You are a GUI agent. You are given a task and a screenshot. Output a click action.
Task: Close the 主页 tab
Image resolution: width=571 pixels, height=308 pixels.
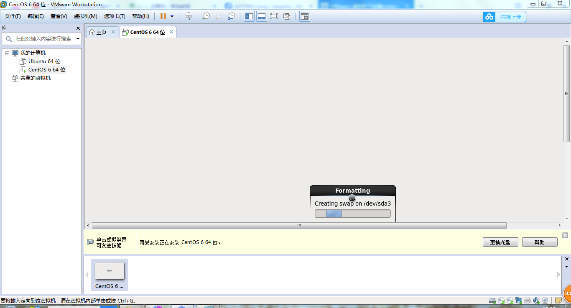click(113, 32)
